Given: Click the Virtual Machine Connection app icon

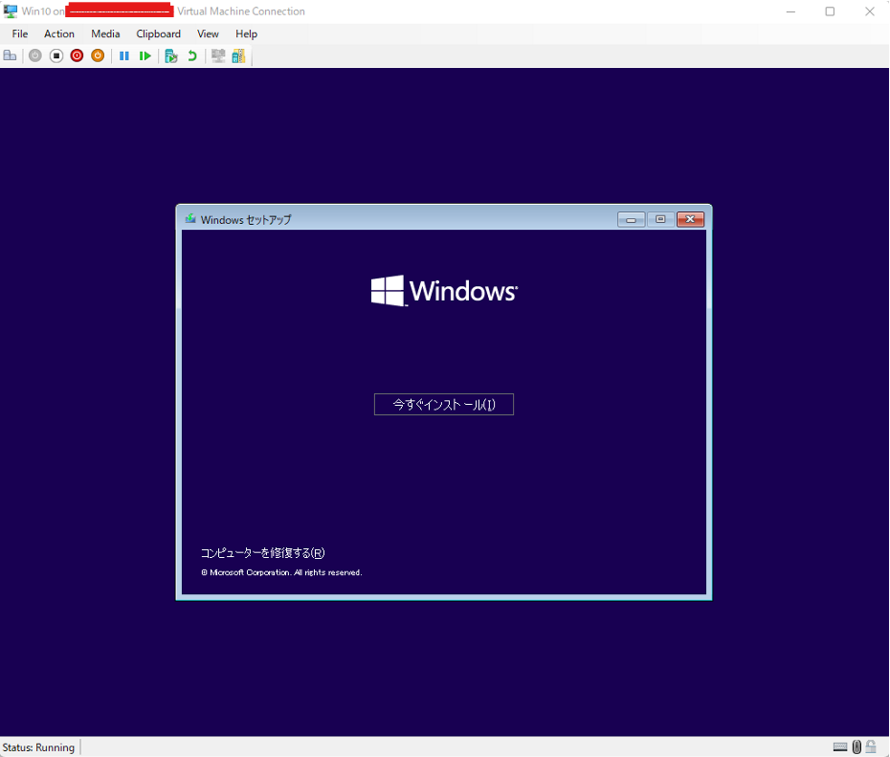Looking at the screenshot, I should pyautogui.click(x=11, y=11).
